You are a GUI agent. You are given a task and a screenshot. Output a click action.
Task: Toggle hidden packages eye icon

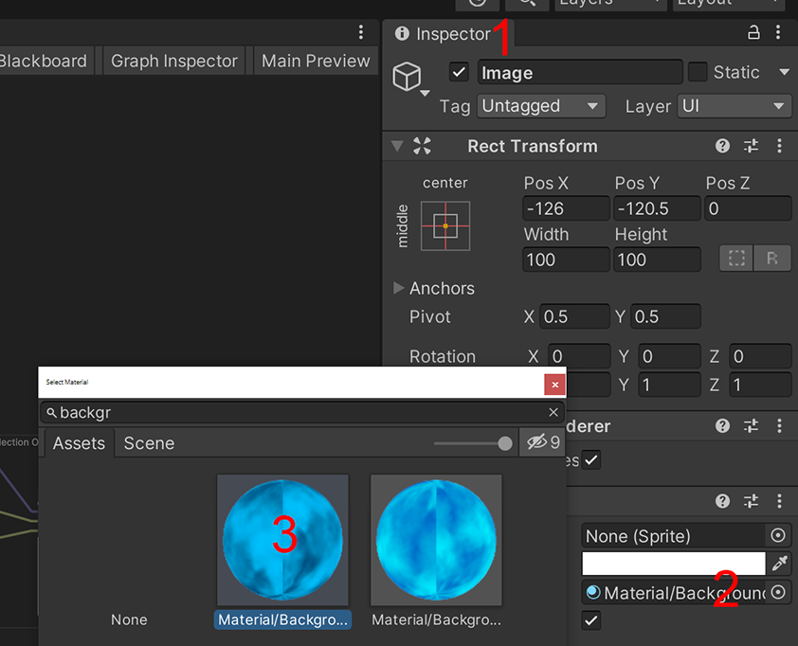pyautogui.click(x=542, y=442)
